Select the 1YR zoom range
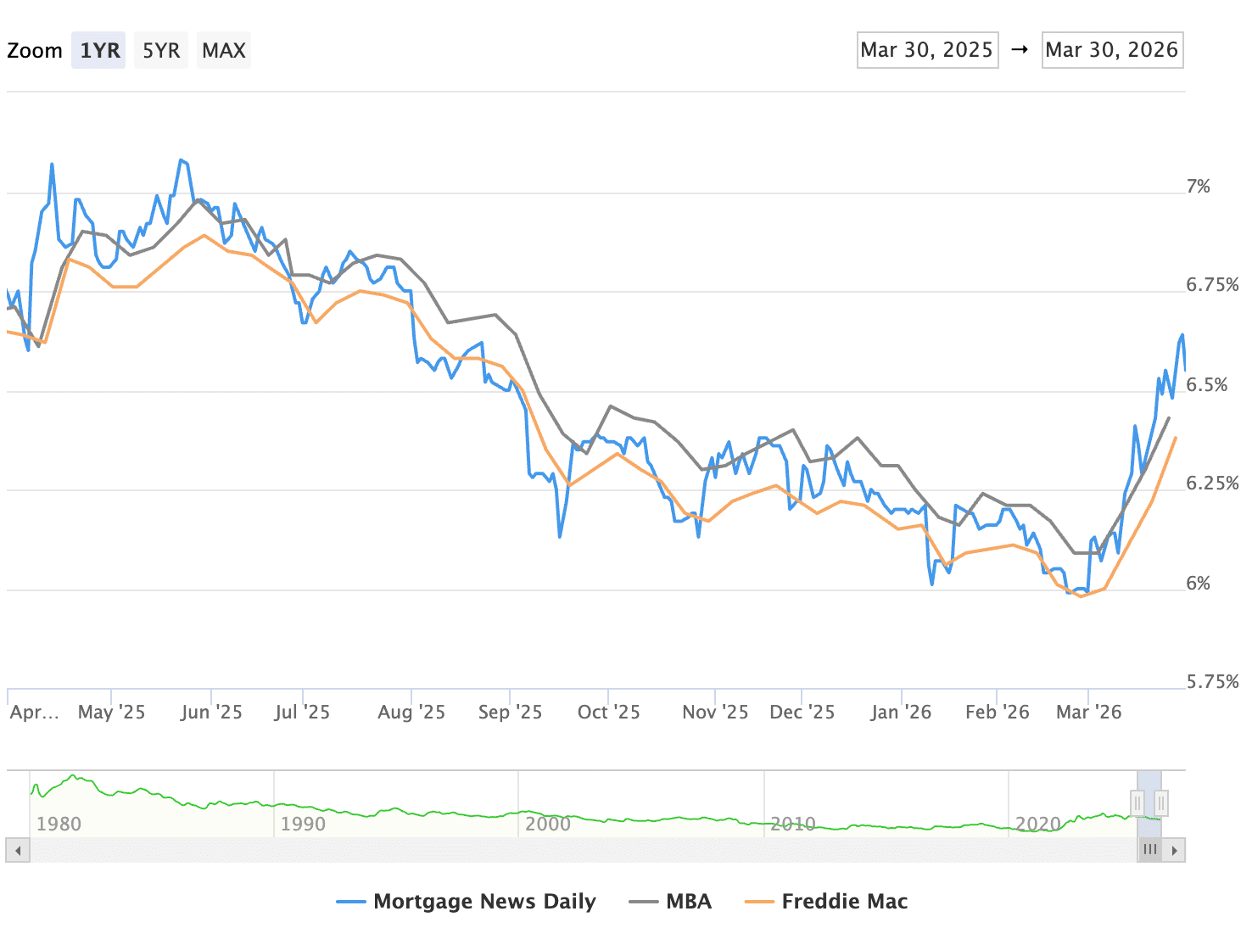The height and width of the screenshot is (928, 1252). 98,50
